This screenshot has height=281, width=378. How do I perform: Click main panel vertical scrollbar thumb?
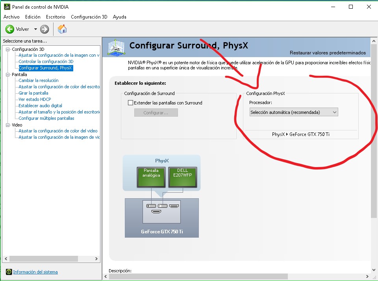(374, 131)
